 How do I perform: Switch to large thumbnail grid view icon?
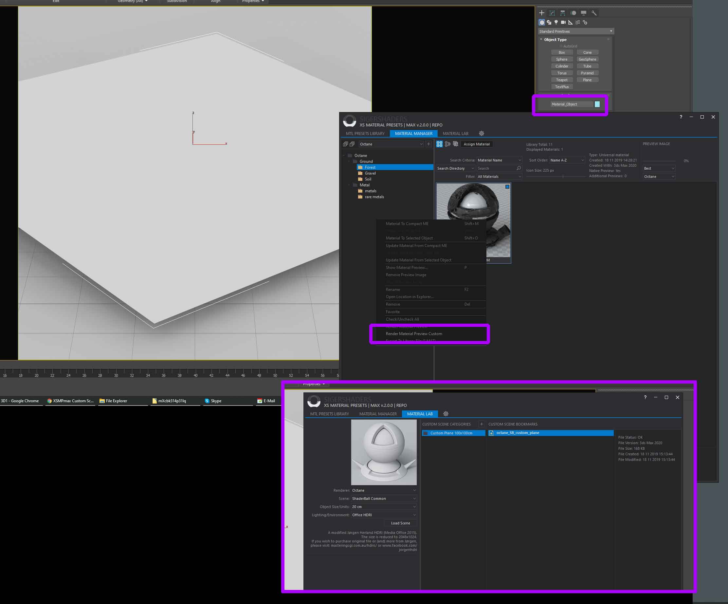tap(439, 144)
